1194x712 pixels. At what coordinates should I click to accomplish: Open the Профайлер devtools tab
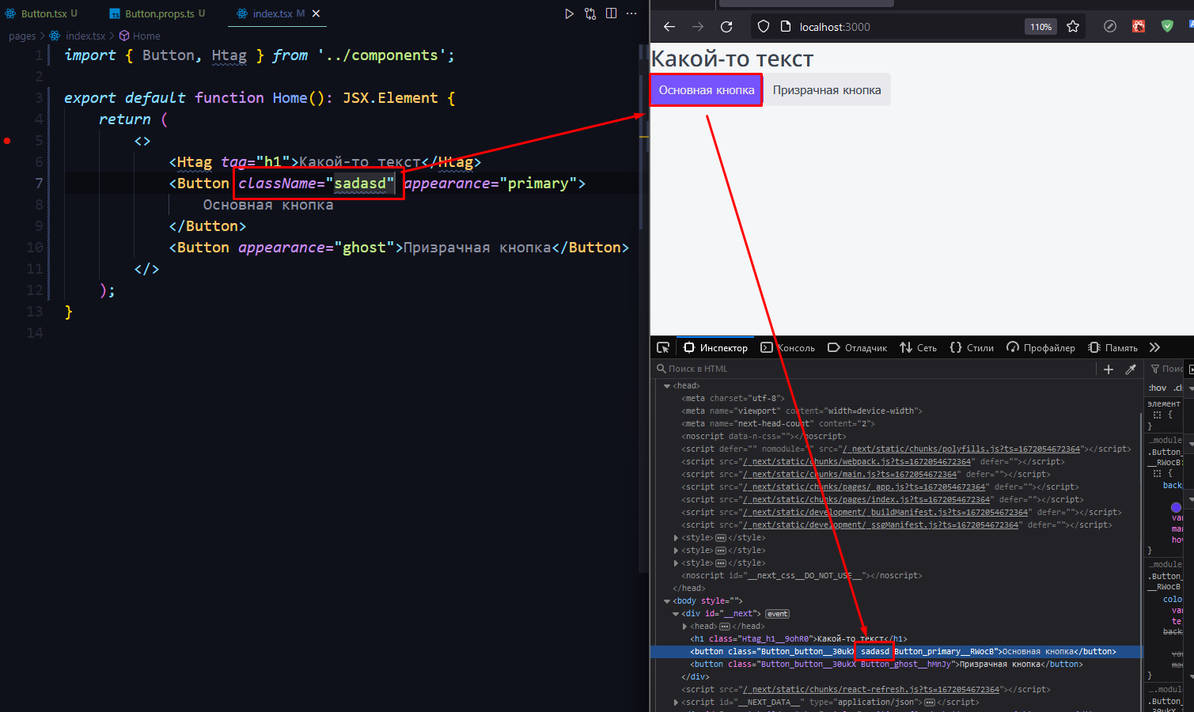(x=1040, y=347)
